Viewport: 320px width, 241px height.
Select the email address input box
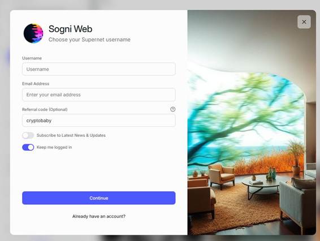coord(99,95)
